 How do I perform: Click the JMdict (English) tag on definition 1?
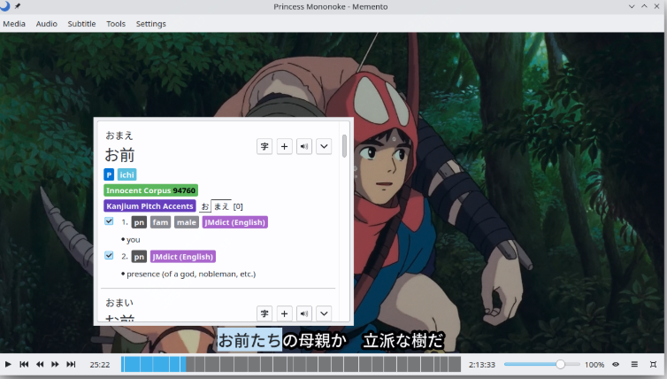point(234,222)
